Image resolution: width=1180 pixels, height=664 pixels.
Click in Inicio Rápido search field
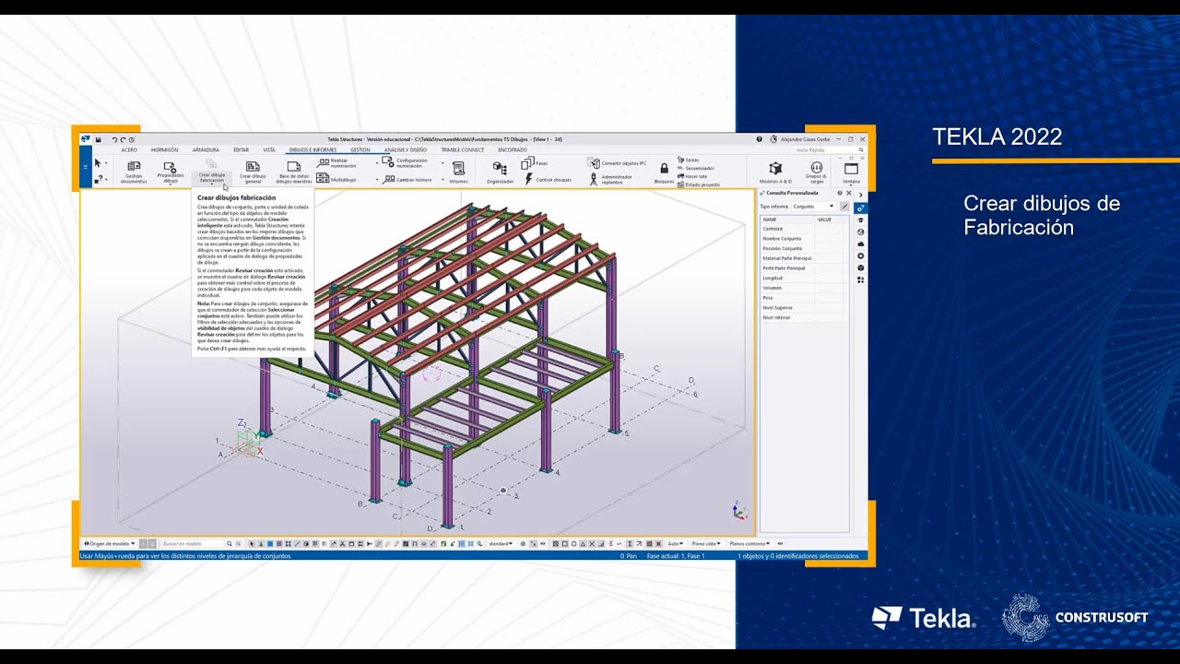[824, 149]
